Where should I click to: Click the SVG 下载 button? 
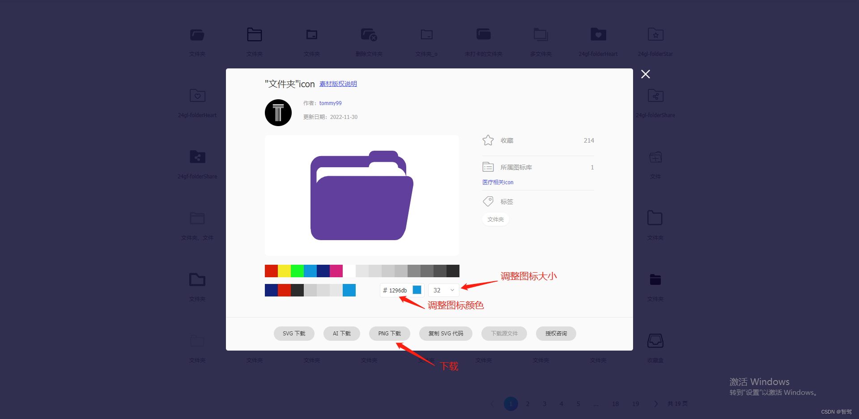294,334
